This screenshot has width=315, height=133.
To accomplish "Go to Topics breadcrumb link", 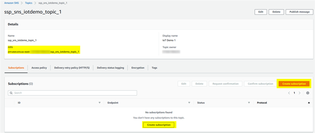I will click(29, 3).
